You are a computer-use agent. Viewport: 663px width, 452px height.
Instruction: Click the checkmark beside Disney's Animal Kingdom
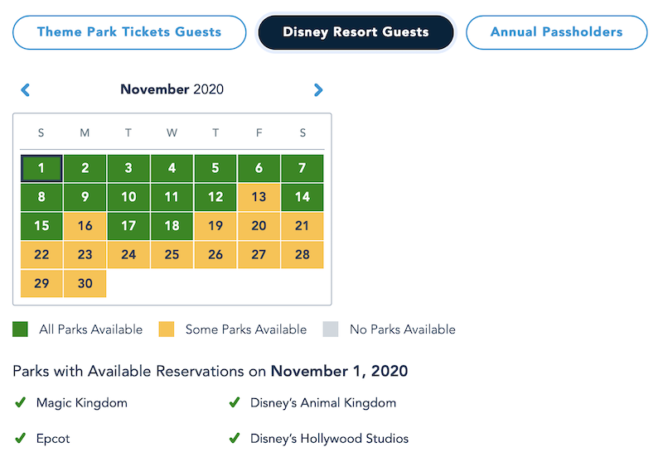235,403
